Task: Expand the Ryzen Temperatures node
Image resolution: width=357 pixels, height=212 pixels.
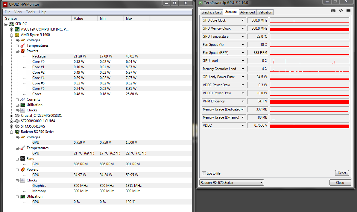Action: coord(17,46)
